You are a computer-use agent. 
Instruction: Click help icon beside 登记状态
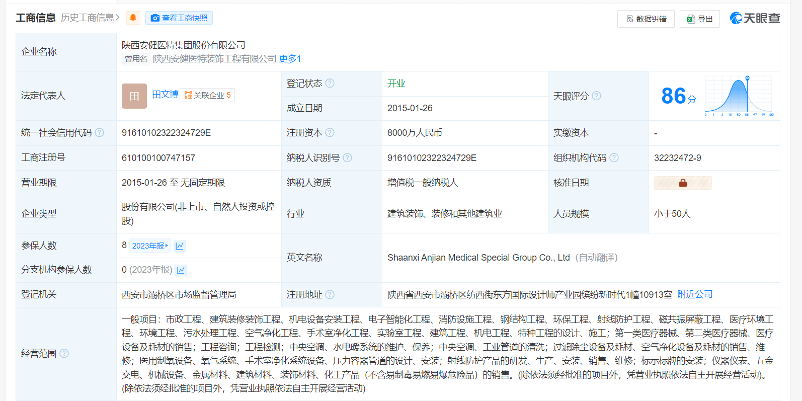pyautogui.click(x=330, y=83)
